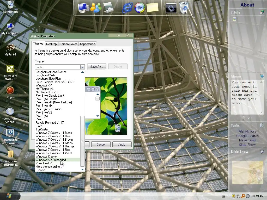Image resolution: width=267 pixels, height=200 pixels.
Task: Click theme list scroll-up arrow
Action: (x=82, y=72)
